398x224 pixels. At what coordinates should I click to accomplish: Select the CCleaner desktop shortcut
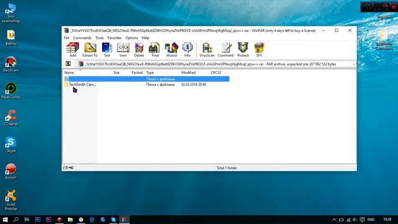tap(11, 118)
